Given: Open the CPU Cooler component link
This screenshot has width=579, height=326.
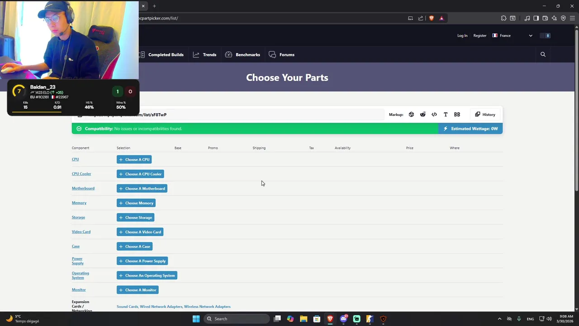Looking at the screenshot, I should 81,174.
